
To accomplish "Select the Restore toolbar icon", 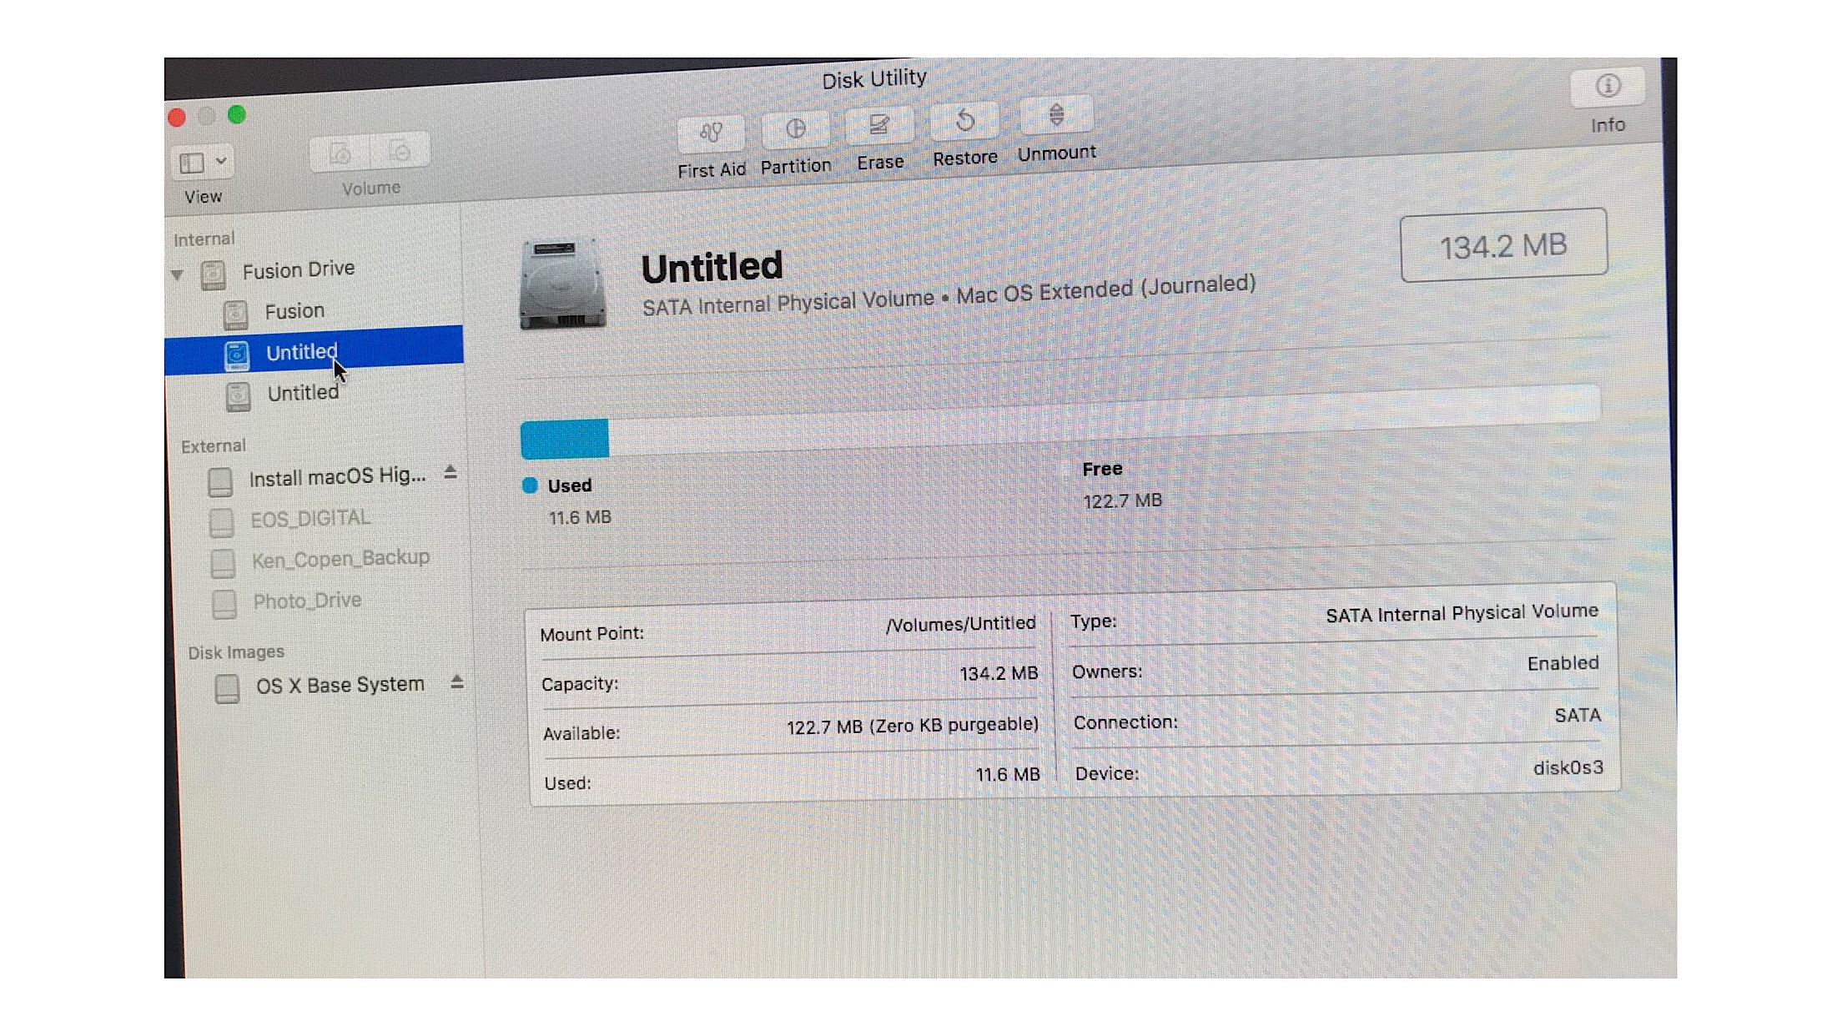I will 964,123.
